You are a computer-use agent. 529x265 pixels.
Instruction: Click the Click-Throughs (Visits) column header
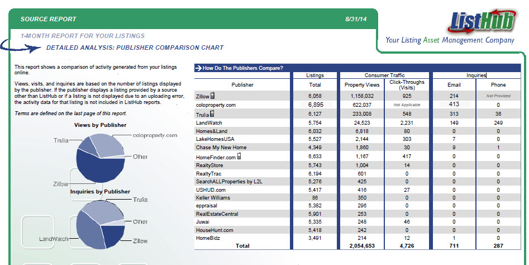[x=406, y=85]
